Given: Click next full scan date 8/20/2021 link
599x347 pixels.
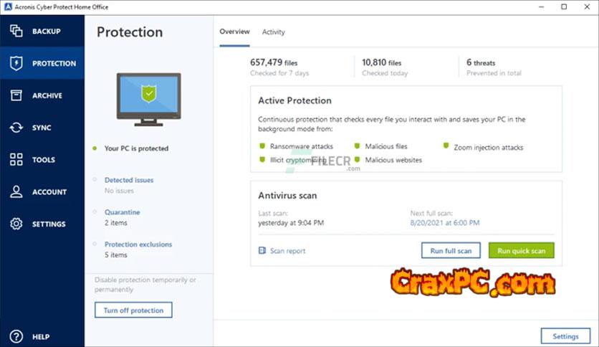Looking at the screenshot, I should (x=445, y=223).
